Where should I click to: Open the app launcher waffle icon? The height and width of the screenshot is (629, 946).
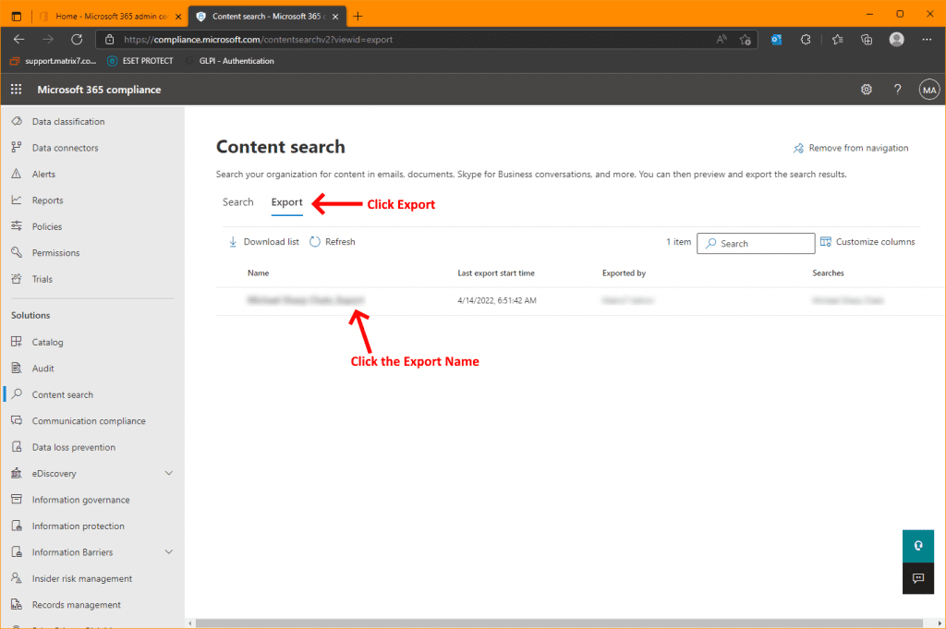point(17,90)
